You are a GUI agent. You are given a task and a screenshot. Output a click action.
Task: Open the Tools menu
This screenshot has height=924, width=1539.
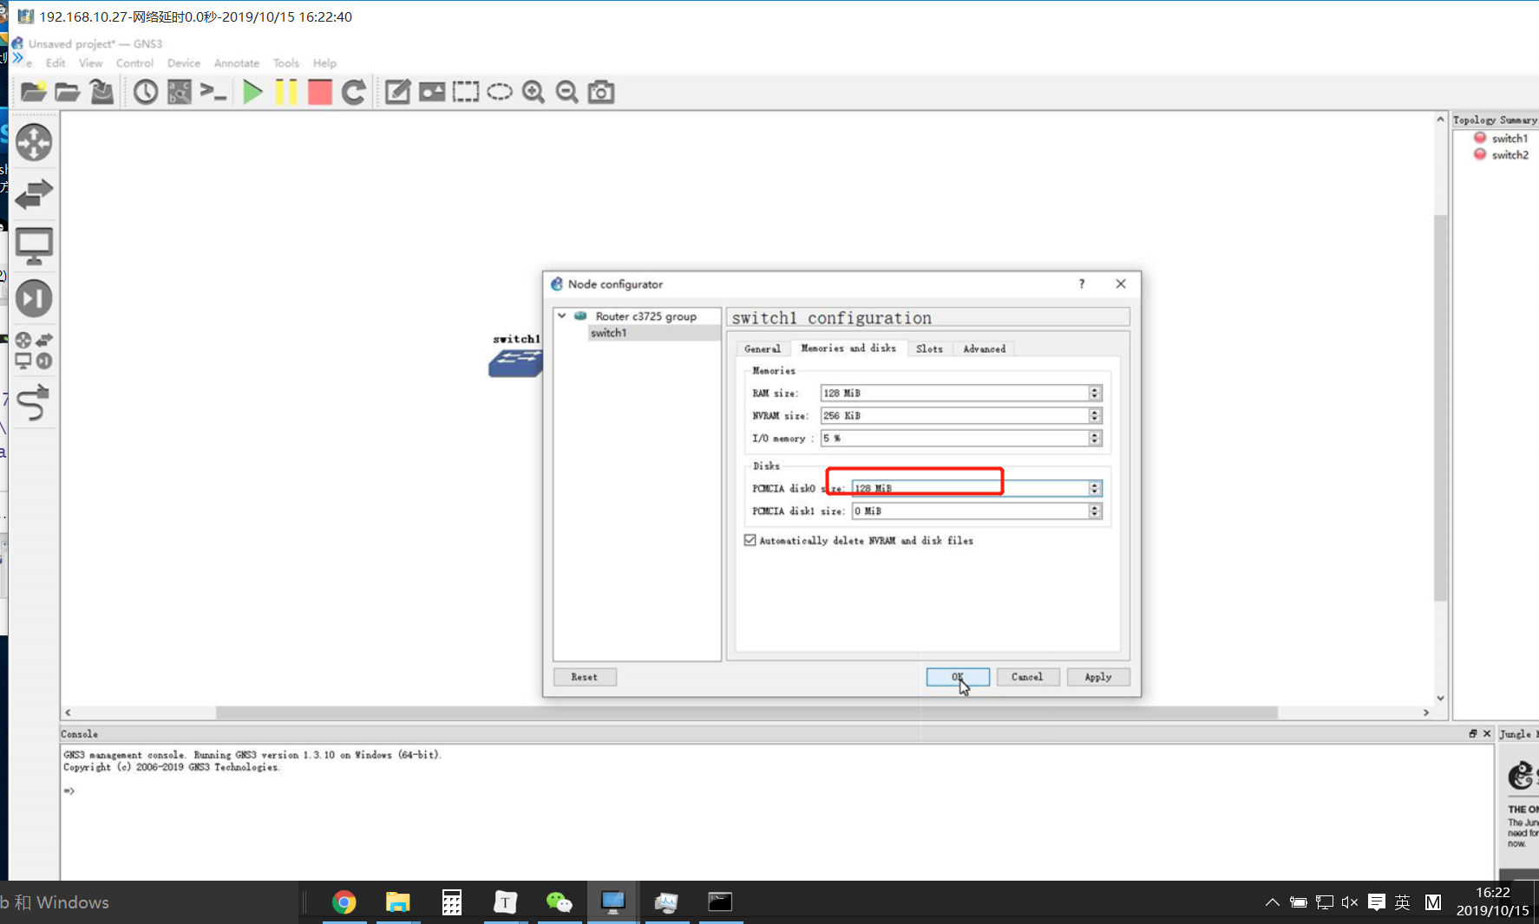point(286,63)
